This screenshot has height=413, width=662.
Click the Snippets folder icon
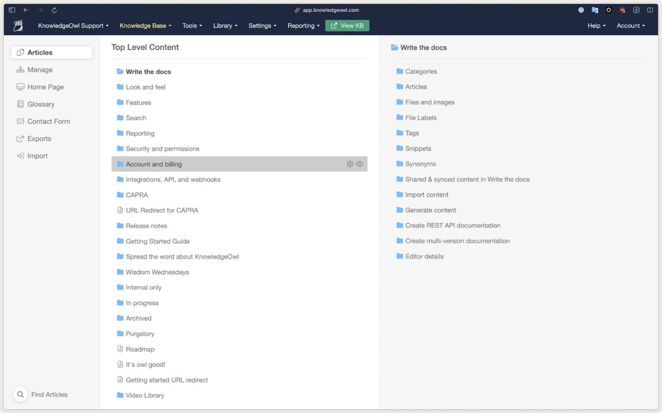(x=400, y=148)
